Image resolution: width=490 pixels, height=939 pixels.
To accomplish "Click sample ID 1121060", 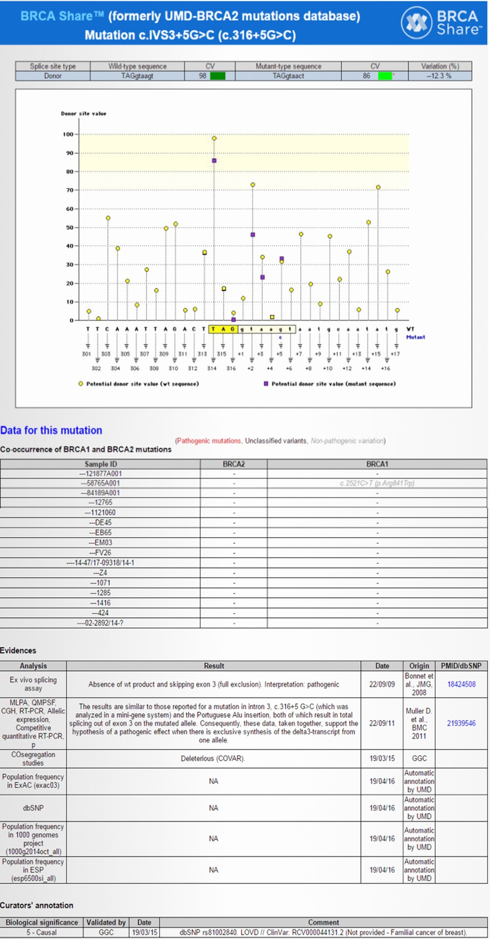I will [101, 513].
